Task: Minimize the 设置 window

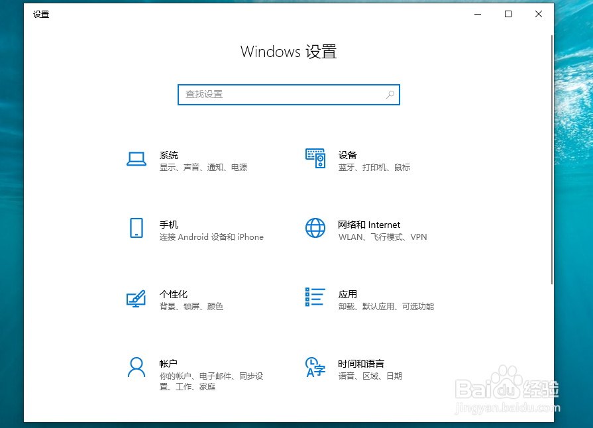Action: pyautogui.click(x=478, y=15)
